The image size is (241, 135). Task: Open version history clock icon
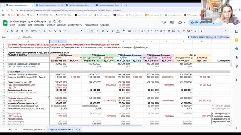pyautogui.click(x=164, y=22)
